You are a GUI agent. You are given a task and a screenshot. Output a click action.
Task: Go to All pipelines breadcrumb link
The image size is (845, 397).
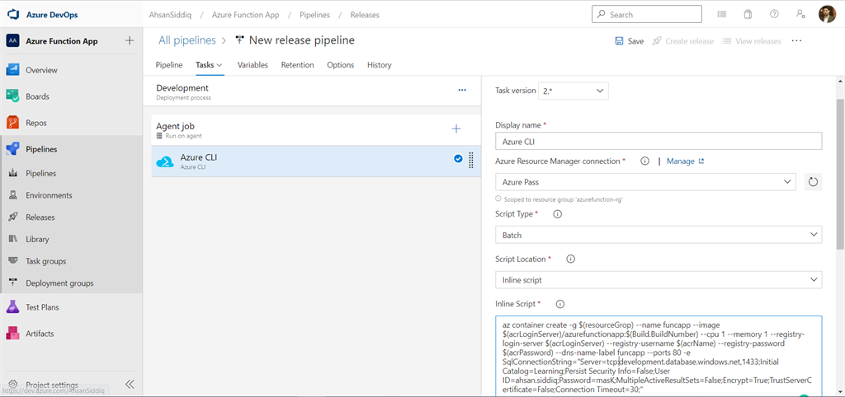(x=187, y=40)
